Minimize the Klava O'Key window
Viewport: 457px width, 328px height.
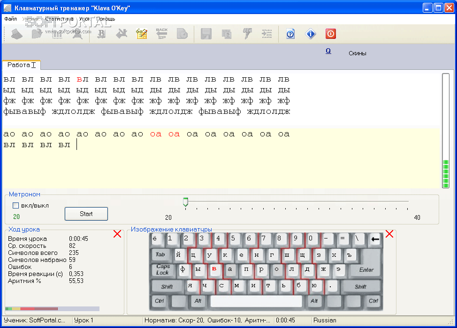[x=427, y=8]
